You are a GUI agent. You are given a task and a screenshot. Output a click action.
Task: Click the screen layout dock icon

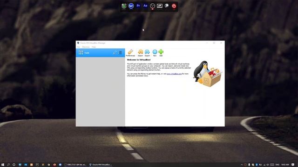(160, 6)
